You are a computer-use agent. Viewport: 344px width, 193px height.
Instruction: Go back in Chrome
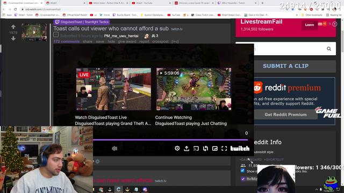(4, 9)
